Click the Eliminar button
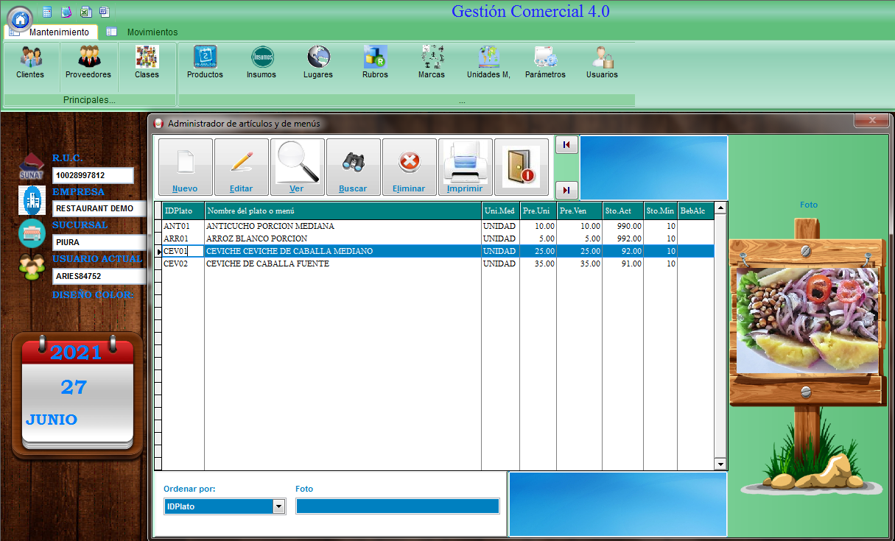 click(409, 167)
